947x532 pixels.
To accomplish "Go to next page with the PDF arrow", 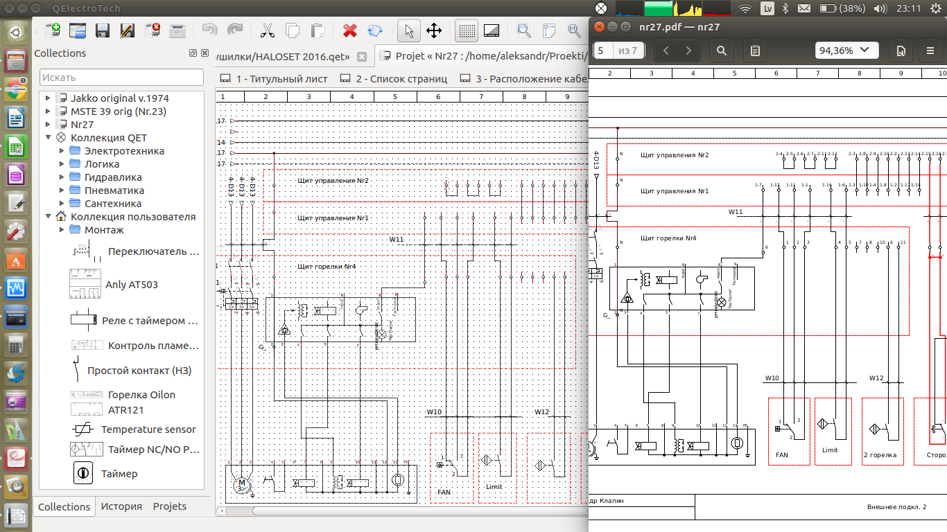I will [687, 51].
